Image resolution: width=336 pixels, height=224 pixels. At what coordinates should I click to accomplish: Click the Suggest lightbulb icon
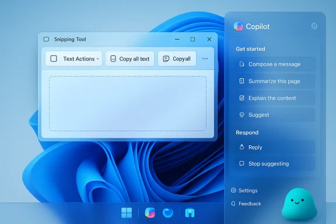(x=242, y=115)
